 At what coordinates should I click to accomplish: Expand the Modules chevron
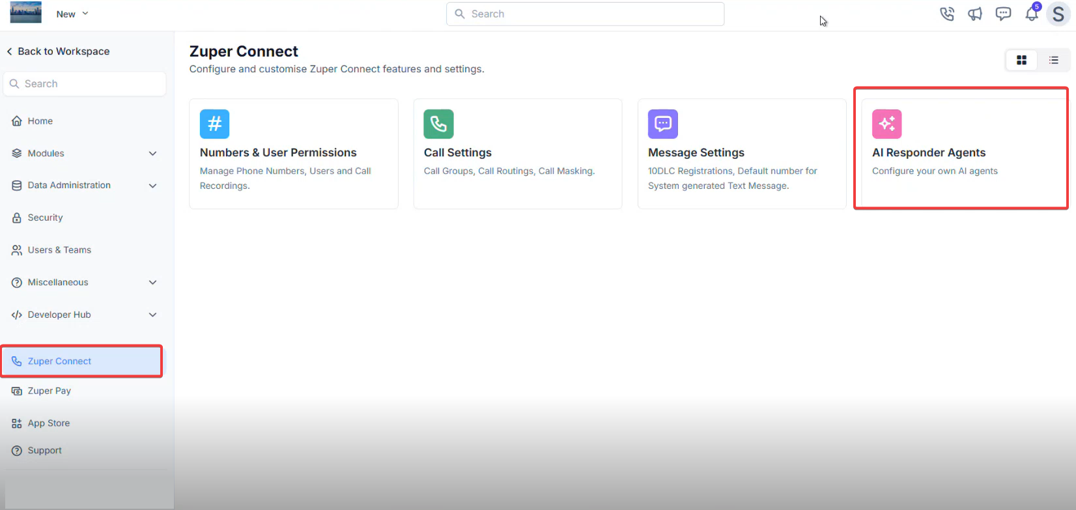[153, 154]
